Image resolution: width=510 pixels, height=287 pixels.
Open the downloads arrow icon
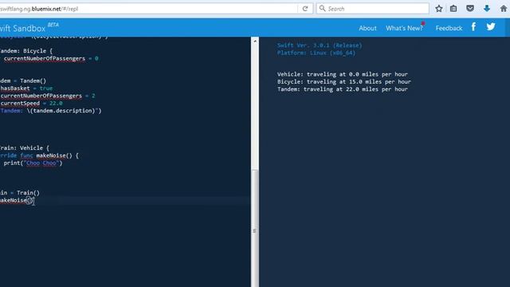487,9
